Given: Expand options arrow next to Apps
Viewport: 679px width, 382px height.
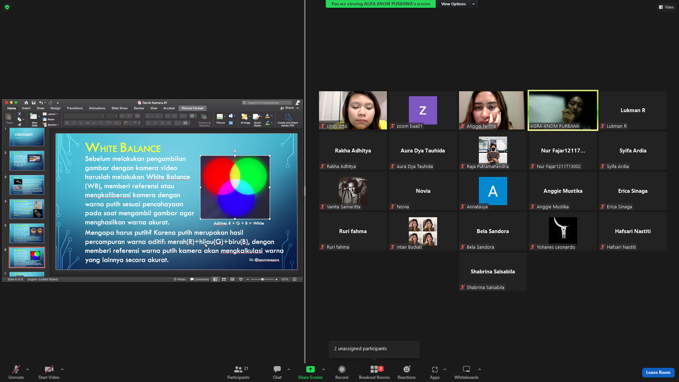Looking at the screenshot, I should pyautogui.click(x=445, y=369).
